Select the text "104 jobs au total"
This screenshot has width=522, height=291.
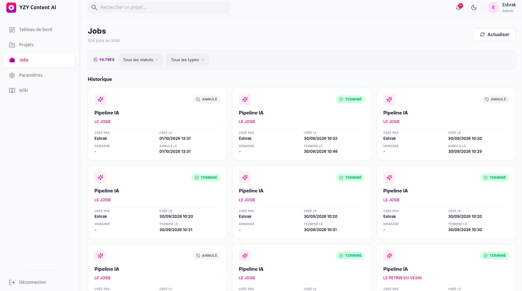click(104, 41)
